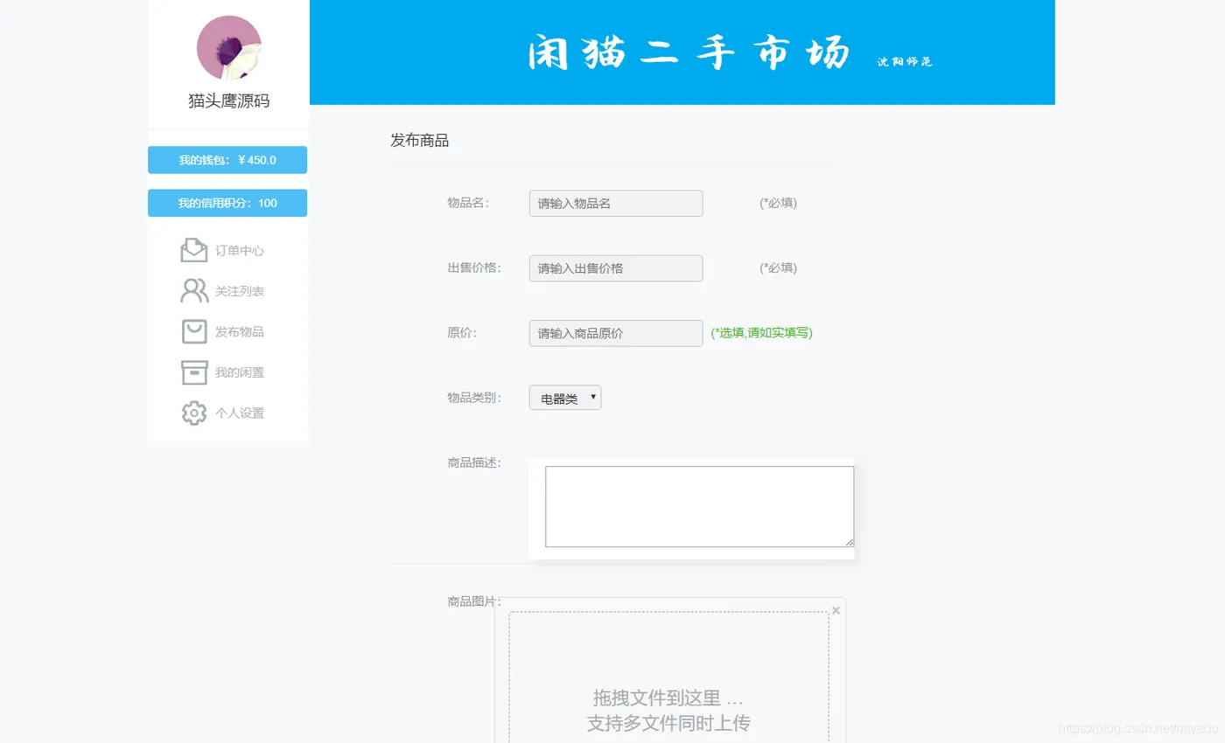Click the 物品类别 field label

point(474,398)
